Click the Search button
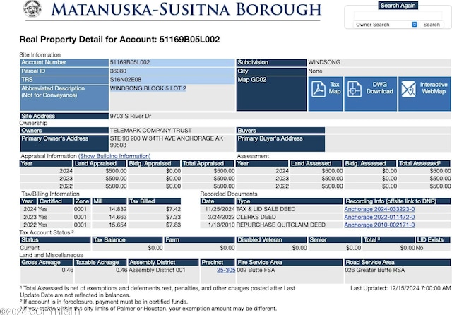452x315 pixels. (x=432, y=25)
